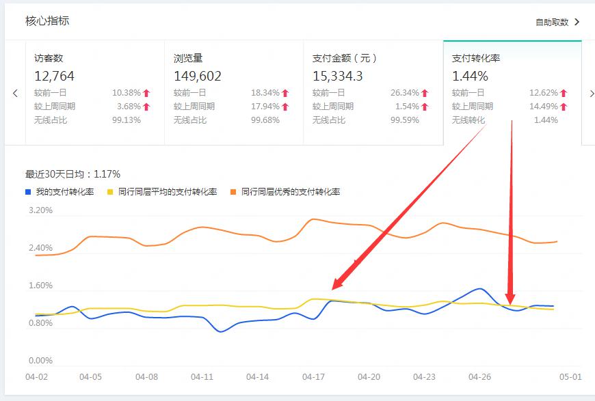The width and height of the screenshot is (595, 401).
Task: Click the red up arrow beside 17.94%
Action: [x=287, y=107]
